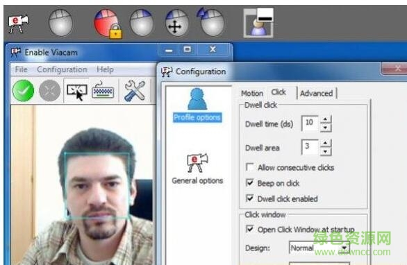The width and height of the screenshot is (407, 265).
Task: Disable the Dwell click enabled checkbox
Action: pos(250,198)
